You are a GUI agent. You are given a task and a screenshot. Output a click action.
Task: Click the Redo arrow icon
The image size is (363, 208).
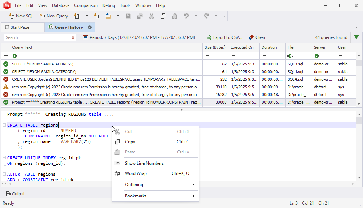point(206,16)
